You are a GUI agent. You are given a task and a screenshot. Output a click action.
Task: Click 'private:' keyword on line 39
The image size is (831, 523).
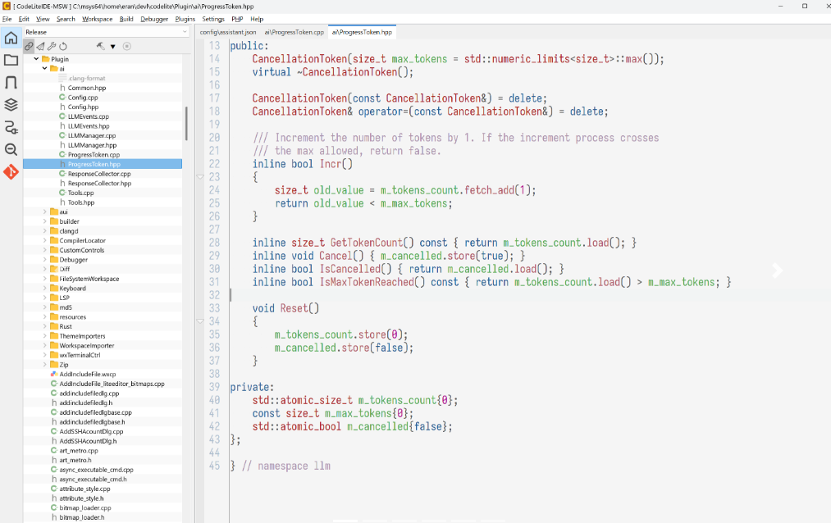click(x=252, y=387)
